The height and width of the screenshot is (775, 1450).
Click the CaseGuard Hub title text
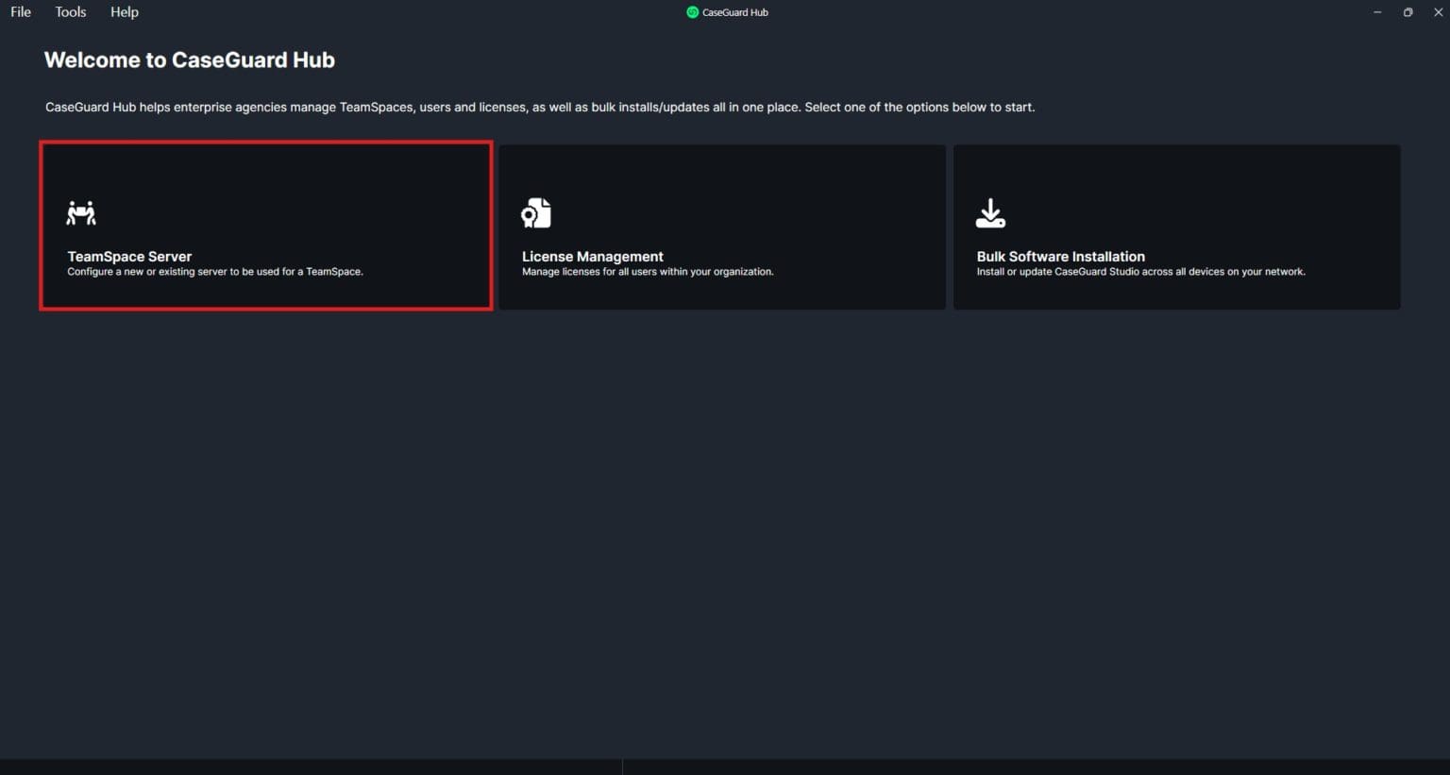[733, 12]
